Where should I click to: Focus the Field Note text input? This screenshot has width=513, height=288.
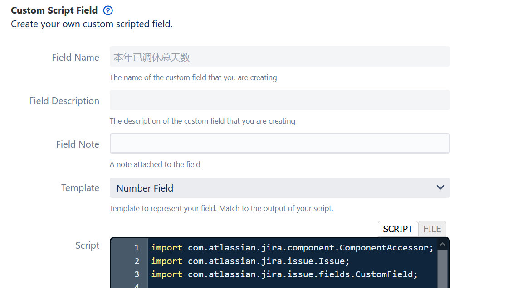coord(280,144)
